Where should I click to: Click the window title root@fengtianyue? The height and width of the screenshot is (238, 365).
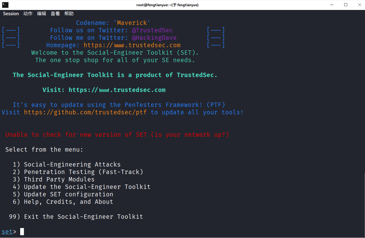tap(167, 5)
